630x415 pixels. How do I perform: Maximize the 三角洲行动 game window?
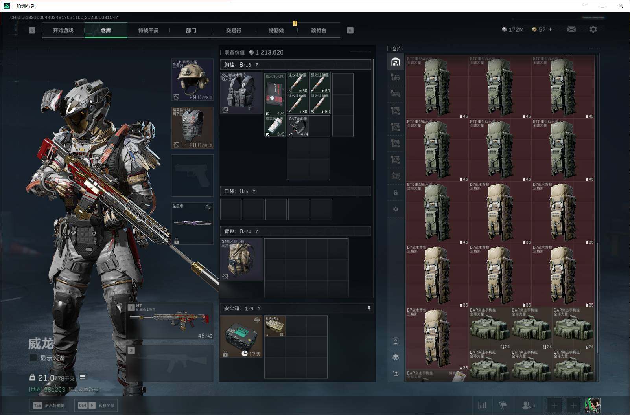(602, 6)
